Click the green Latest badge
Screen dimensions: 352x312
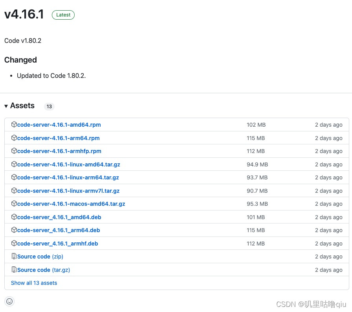tap(63, 15)
